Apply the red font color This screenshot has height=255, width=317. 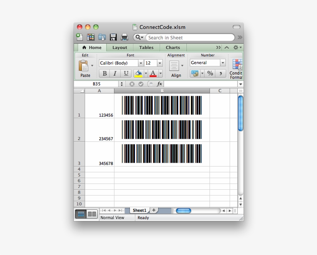(x=153, y=73)
